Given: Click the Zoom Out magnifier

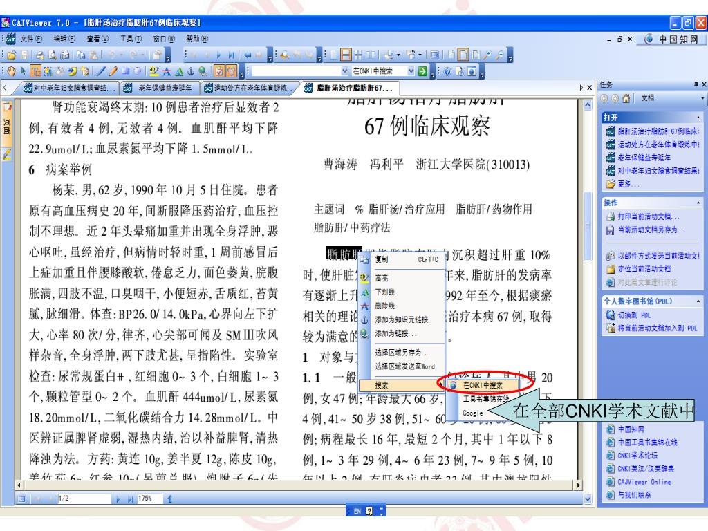Looking at the screenshot, I should [x=500, y=55].
